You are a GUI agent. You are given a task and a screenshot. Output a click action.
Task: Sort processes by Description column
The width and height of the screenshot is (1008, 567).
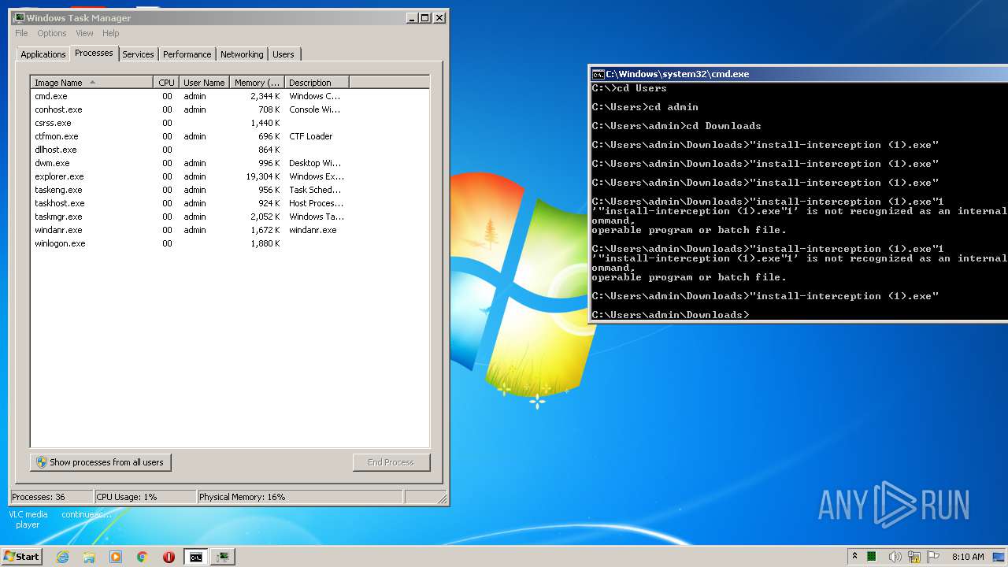(x=317, y=83)
